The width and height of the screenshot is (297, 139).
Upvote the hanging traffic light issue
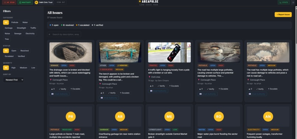151,86
